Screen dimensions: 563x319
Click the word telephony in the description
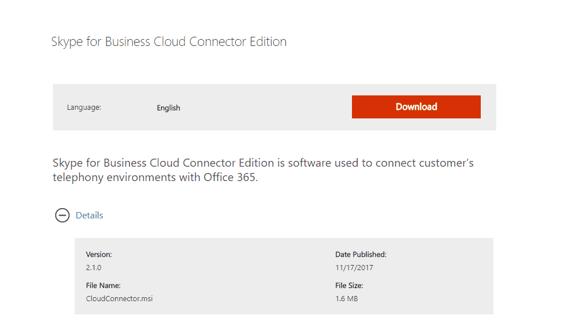(x=80, y=178)
